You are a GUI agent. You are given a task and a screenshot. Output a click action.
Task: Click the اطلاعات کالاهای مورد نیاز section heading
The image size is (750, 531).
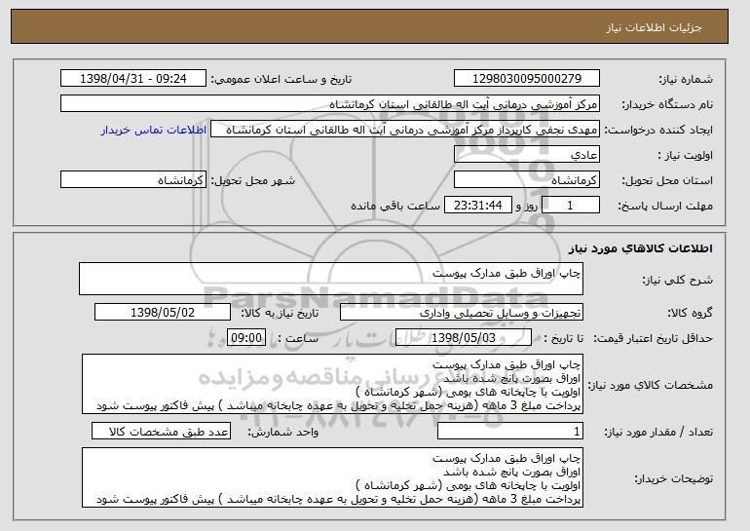(641, 248)
